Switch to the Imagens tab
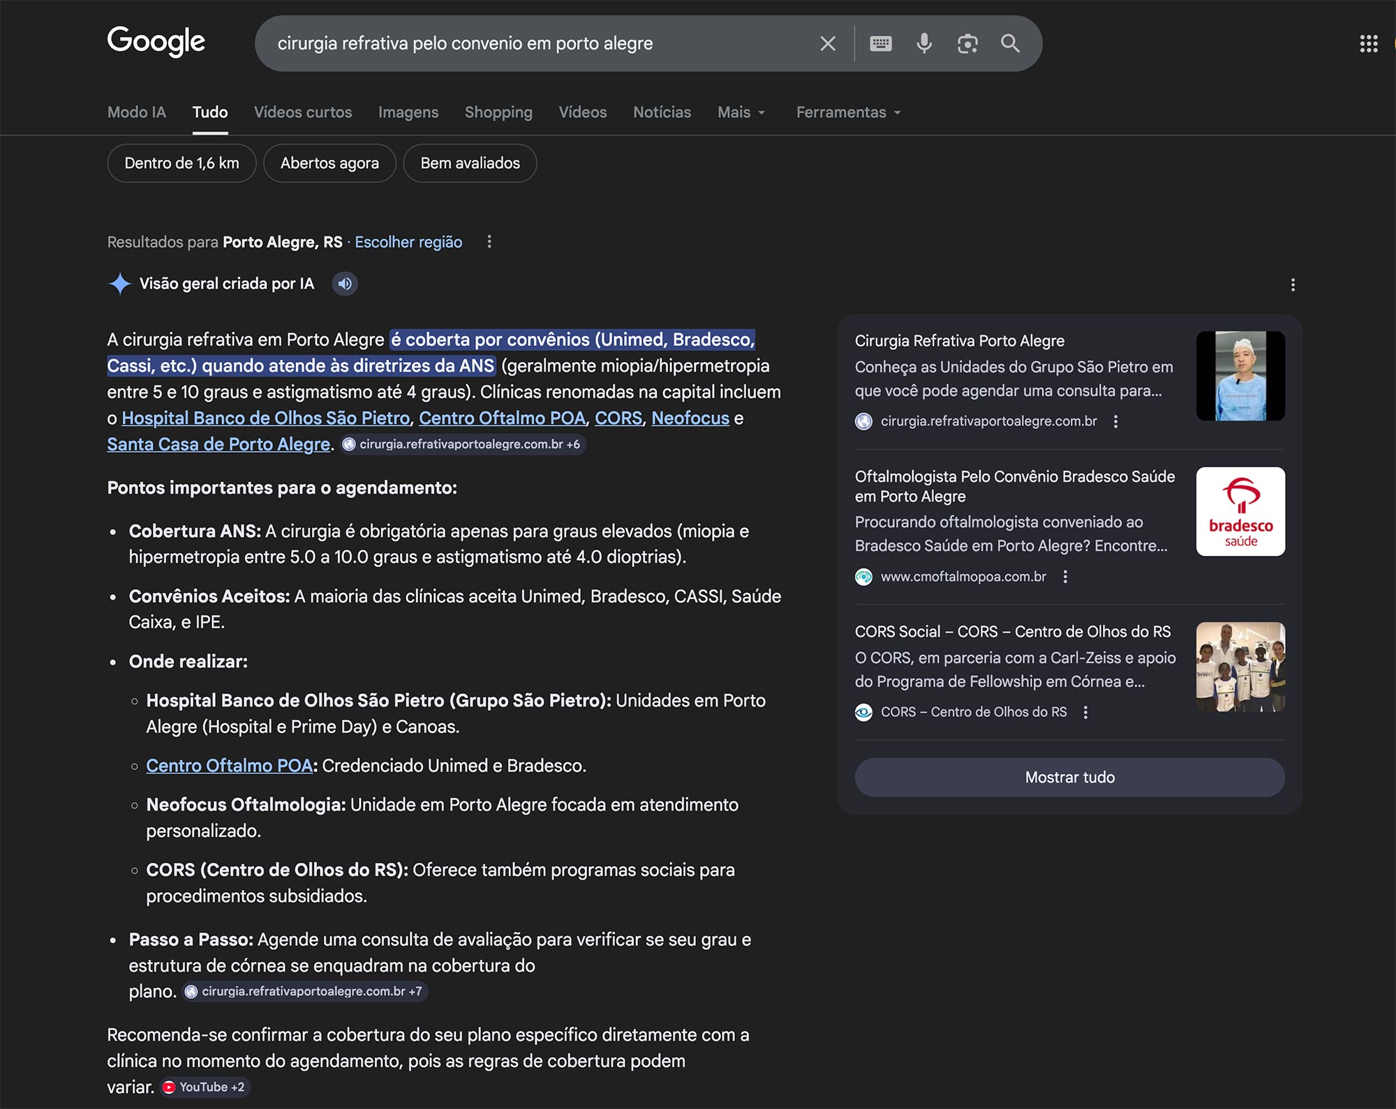Image resolution: width=1396 pixels, height=1109 pixels. (x=408, y=112)
